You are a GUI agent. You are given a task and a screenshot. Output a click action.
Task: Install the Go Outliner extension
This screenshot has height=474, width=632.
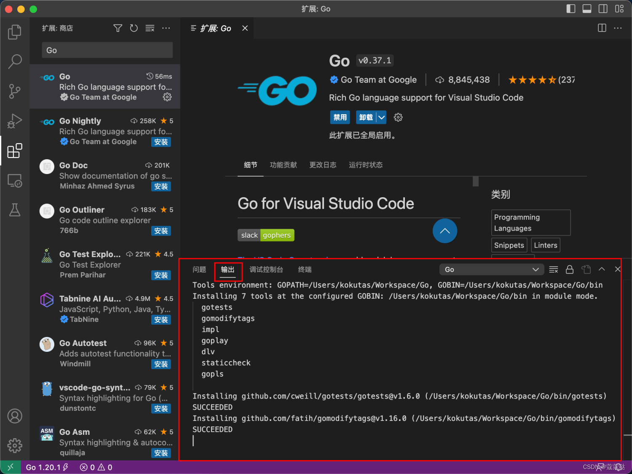161,231
